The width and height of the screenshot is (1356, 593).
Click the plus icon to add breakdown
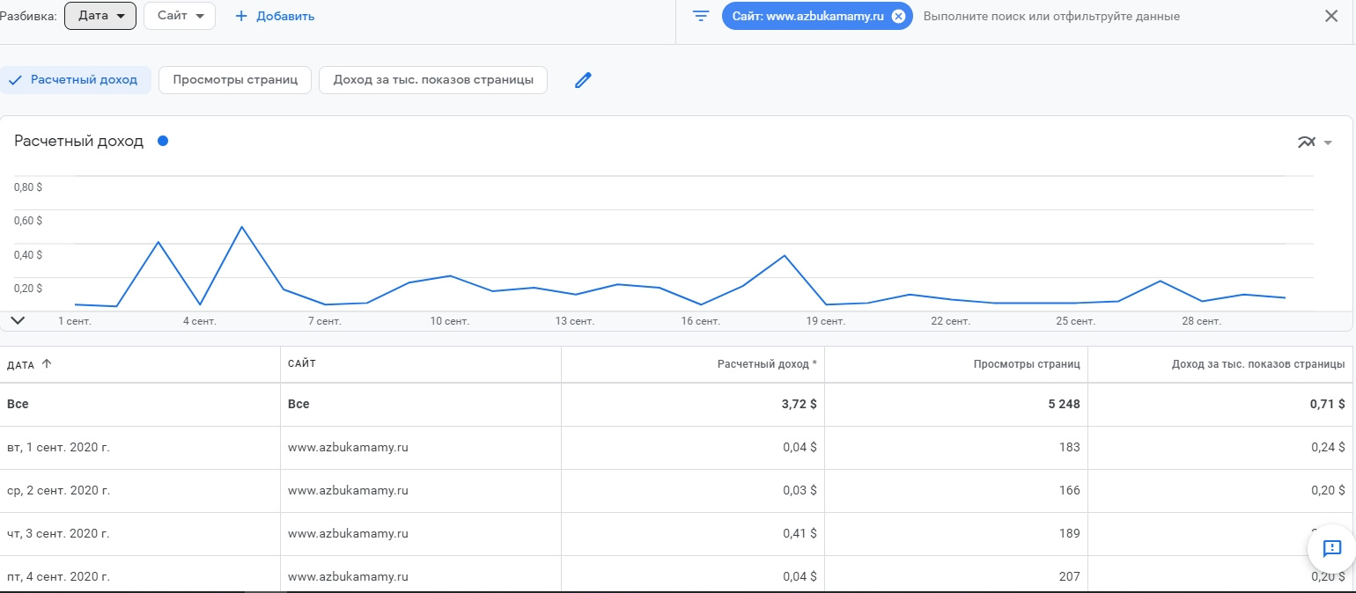point(241,16)
